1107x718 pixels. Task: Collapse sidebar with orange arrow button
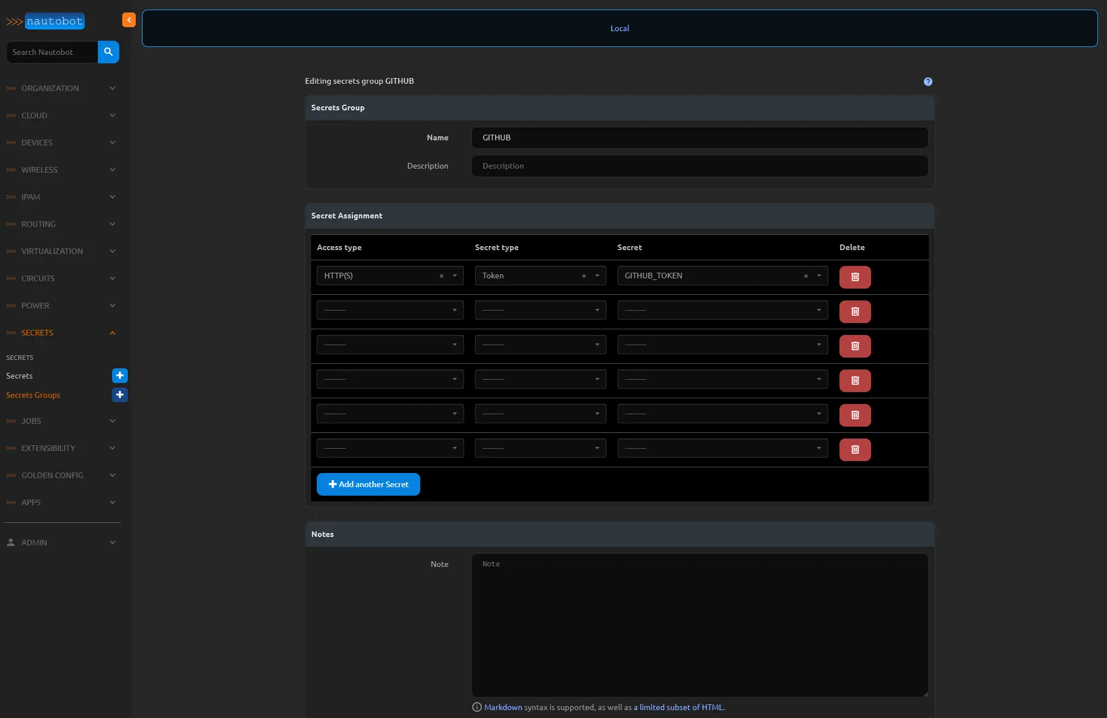click(129, 20)
